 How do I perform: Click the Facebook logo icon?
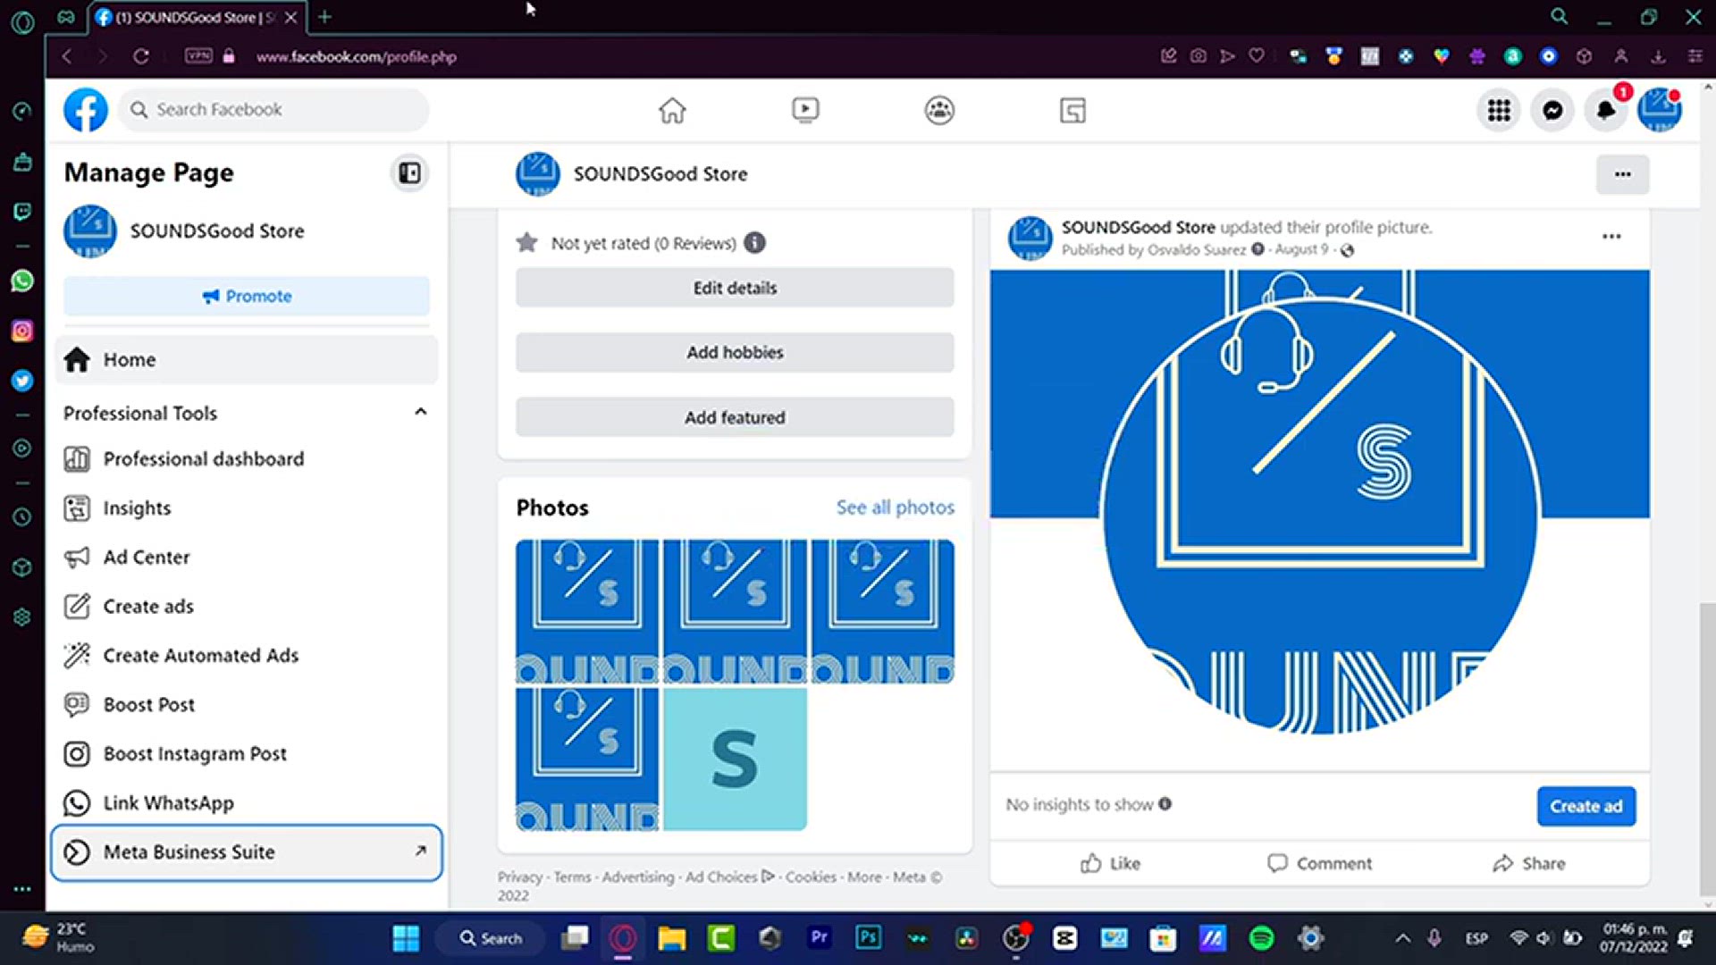86,110
